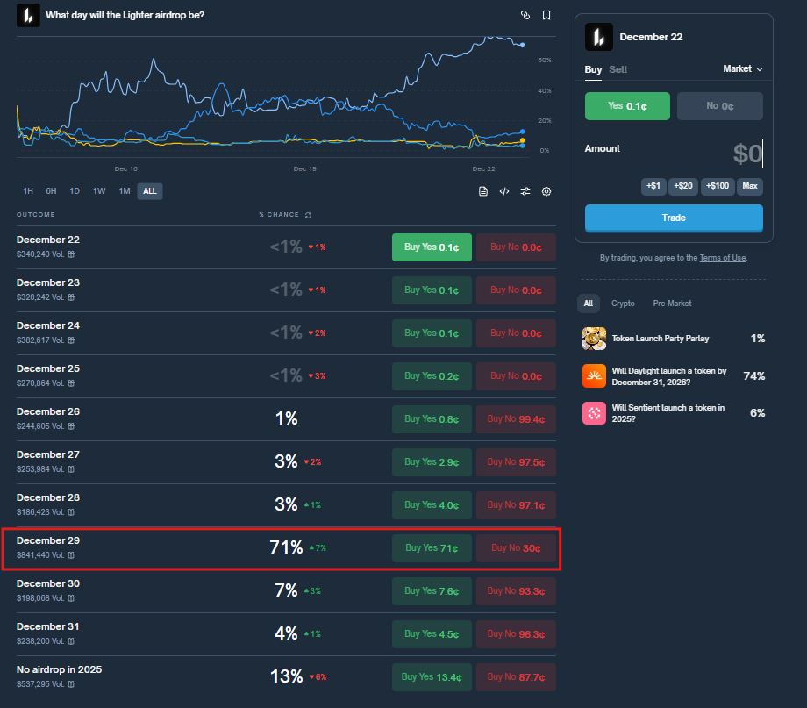Screen dimensions: 807x708
Task: Select the 6H time range tab
Action: [x=51, y=190]
